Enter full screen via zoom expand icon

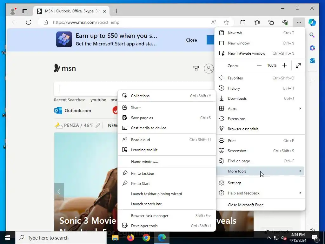coord(298,65)
